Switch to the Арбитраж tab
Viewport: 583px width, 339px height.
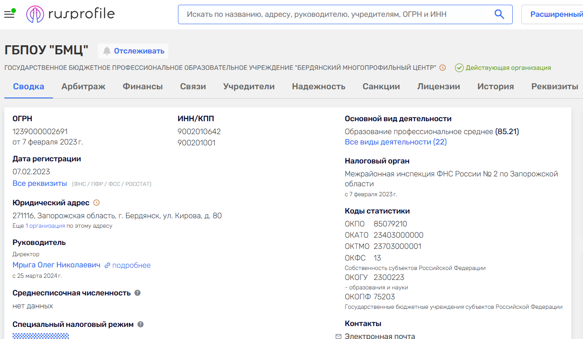point(83,86)
